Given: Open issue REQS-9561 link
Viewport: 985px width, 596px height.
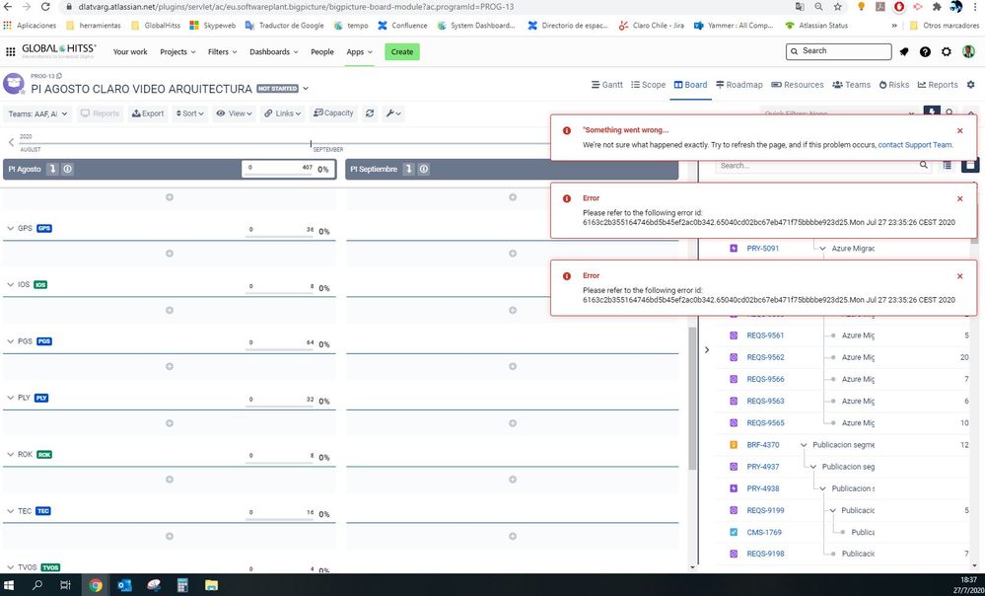Looking at the screenshot, I should (x=765, y=335).
